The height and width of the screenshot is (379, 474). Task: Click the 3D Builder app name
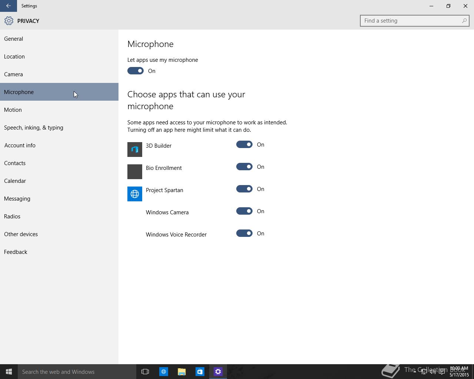pyautogui.click(x=158, y=146)
